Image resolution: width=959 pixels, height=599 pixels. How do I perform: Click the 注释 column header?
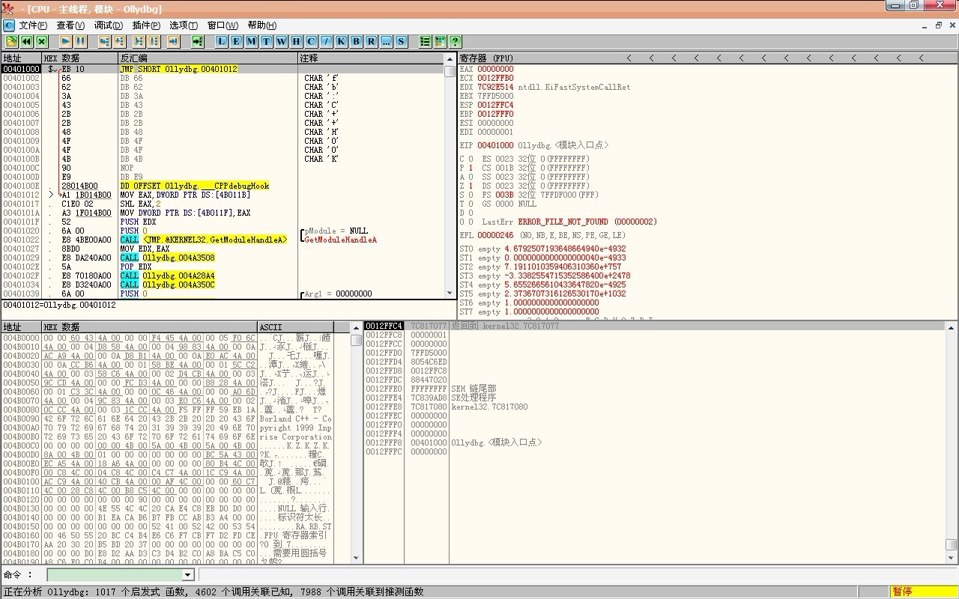[372, 58]
